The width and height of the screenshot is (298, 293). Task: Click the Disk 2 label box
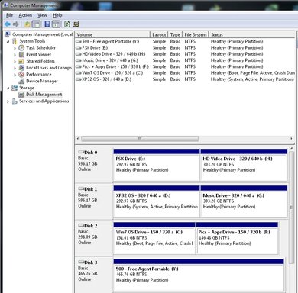point(94,237)
